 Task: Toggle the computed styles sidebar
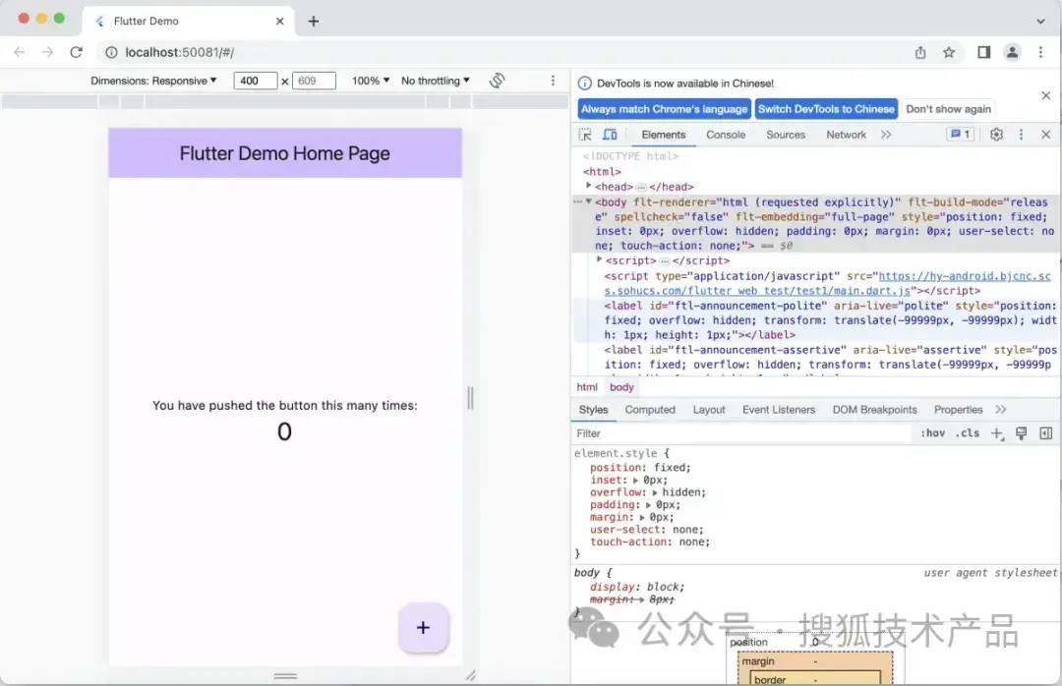(x=1045, y=433)
